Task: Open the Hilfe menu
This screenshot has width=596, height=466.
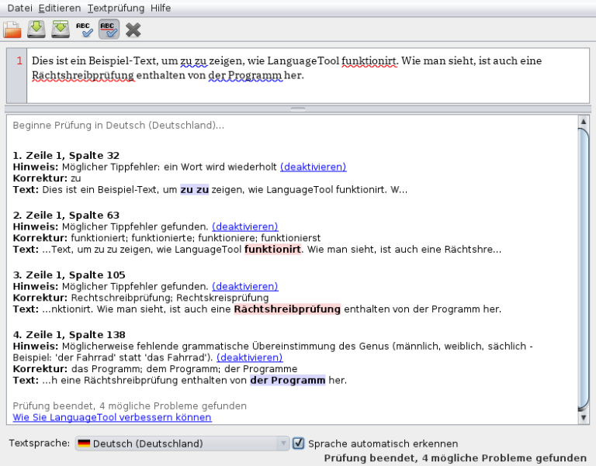Action: (161, 8)
